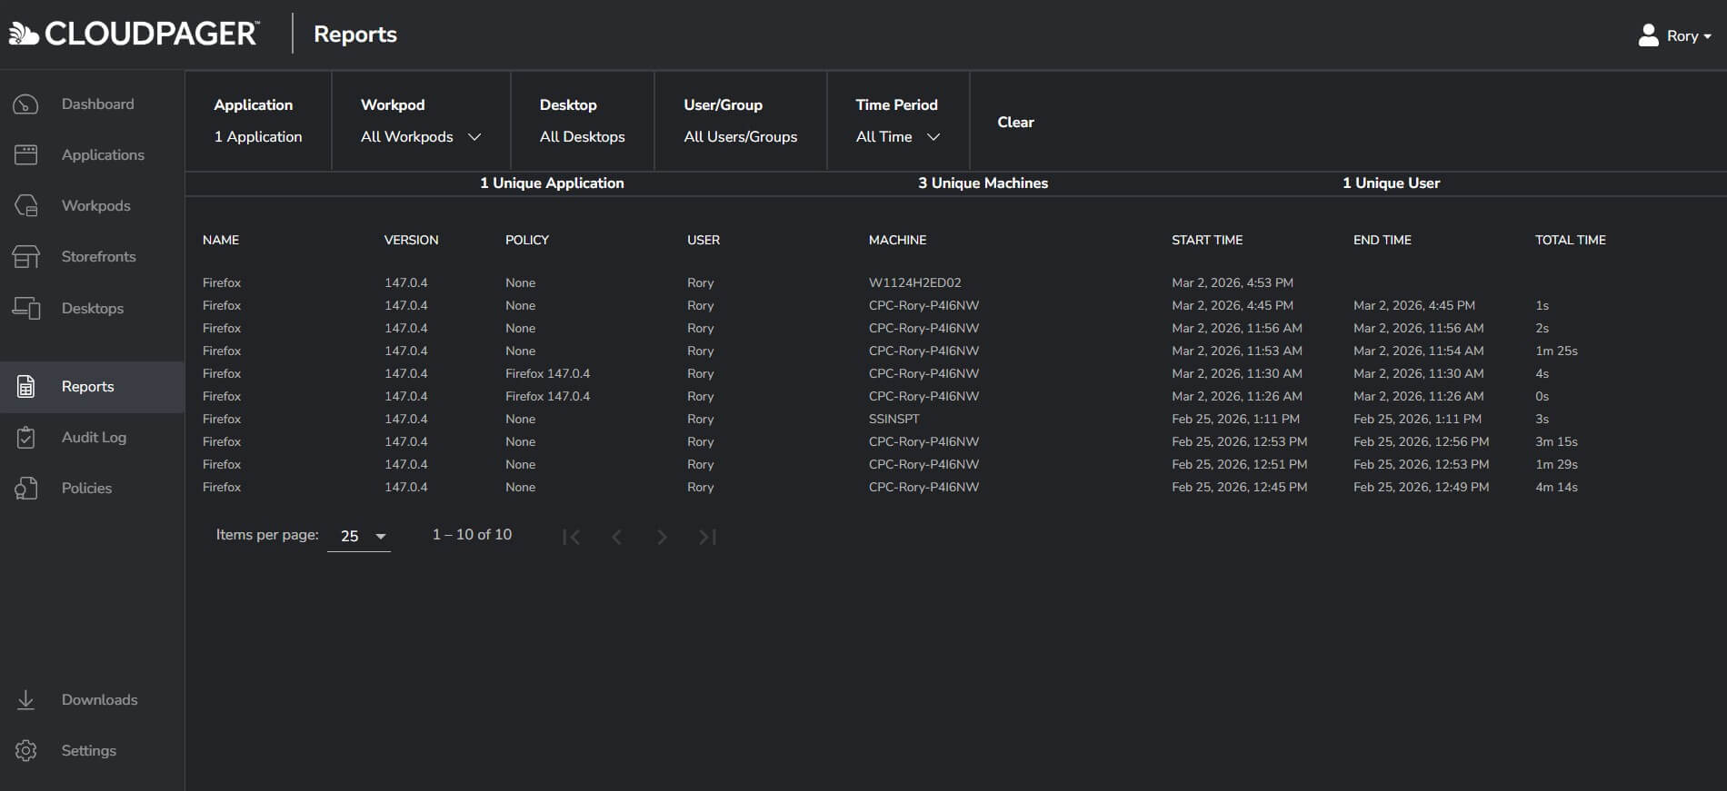Go to previous page of results
This screenshot has width=1727, height=791.
[x=616, y=537]
